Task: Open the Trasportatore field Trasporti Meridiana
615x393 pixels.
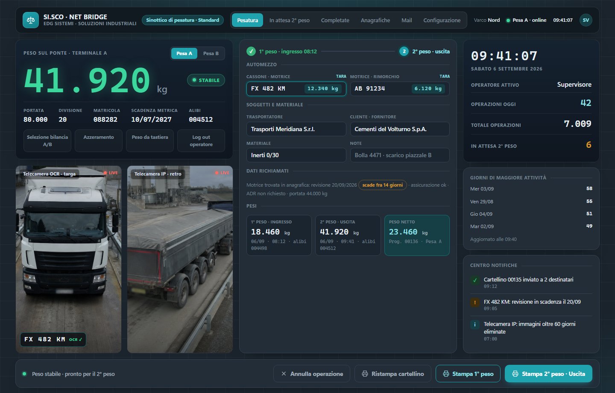Action: click(x=296, y=129)
